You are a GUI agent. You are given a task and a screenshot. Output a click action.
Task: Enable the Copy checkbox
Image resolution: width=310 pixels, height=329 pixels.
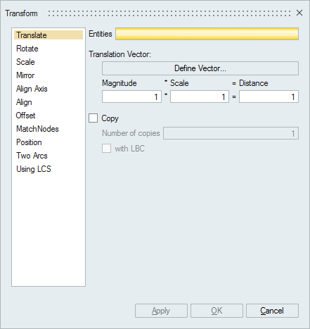click(x=93, y=118)
